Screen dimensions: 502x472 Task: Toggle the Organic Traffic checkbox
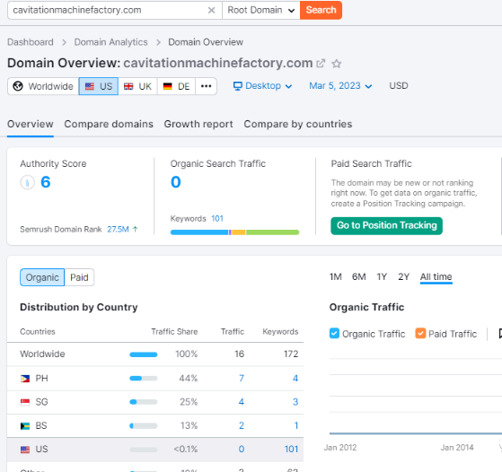[334, 334]
